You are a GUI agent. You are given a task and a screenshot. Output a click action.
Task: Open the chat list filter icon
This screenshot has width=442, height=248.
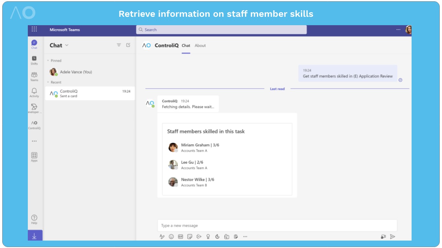coord(119,45)
